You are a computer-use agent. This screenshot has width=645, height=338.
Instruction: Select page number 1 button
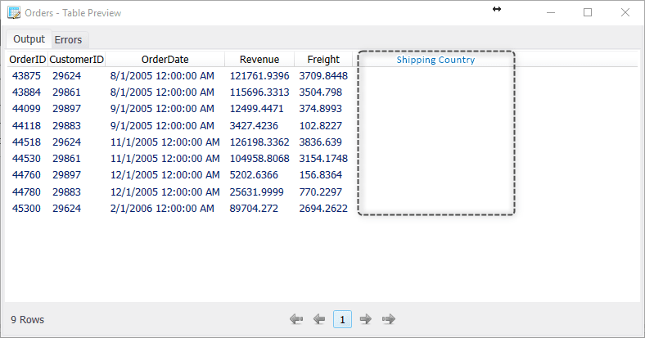pyautogui.click(x=342, y=319)
